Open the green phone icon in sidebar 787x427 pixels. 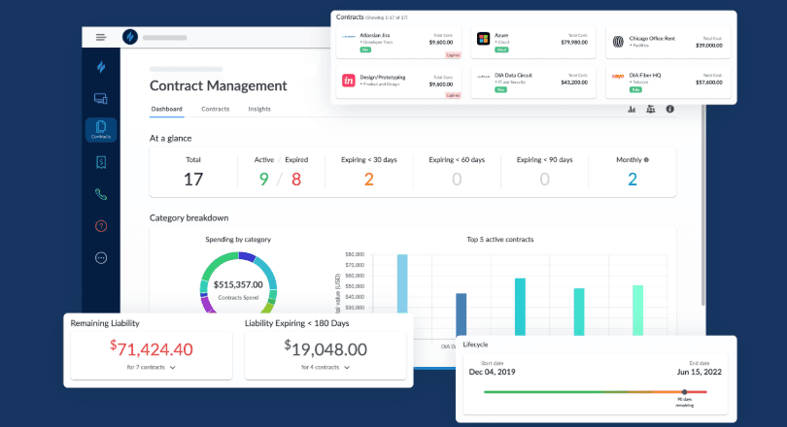pos(101,194)
